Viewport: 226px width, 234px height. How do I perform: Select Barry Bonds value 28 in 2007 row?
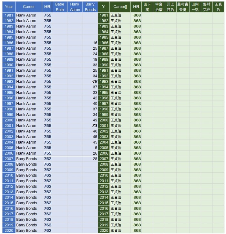coord(95,159)
